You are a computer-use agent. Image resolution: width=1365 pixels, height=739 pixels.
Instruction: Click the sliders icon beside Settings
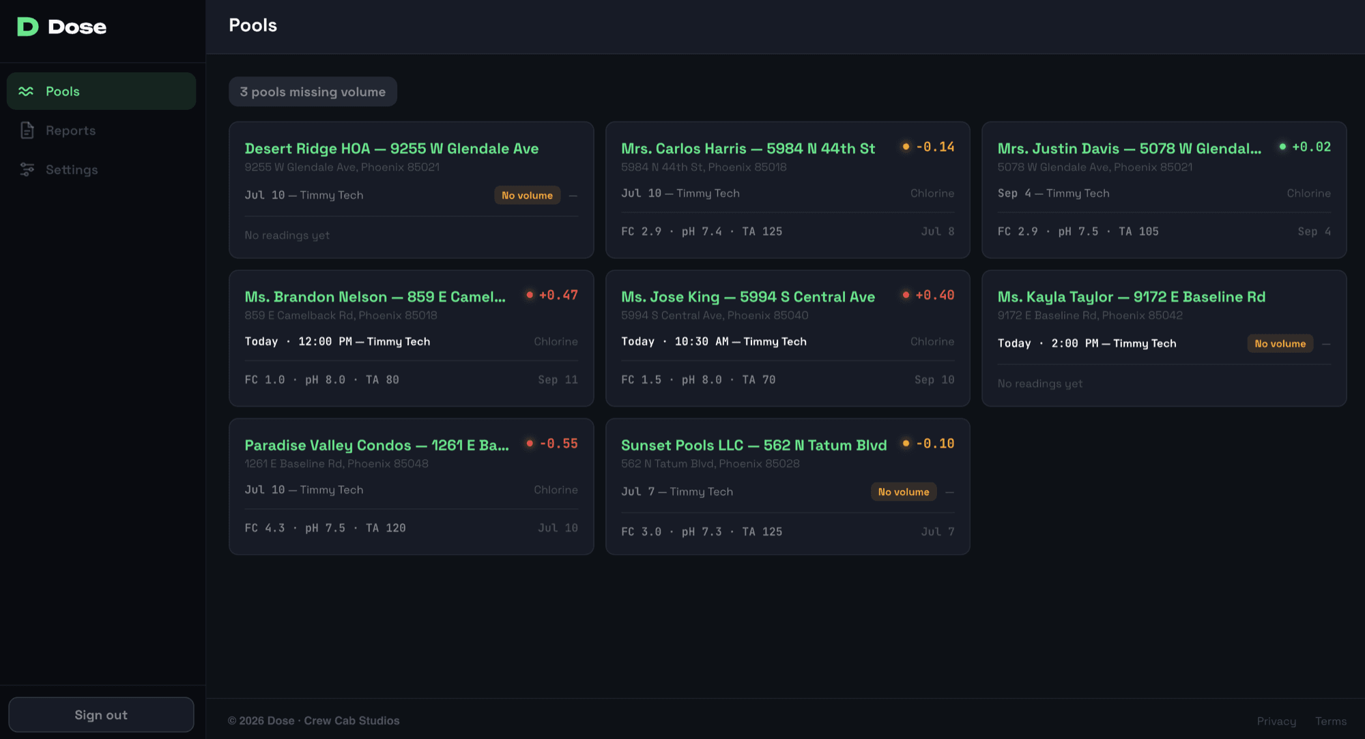(x=27, y=169)
